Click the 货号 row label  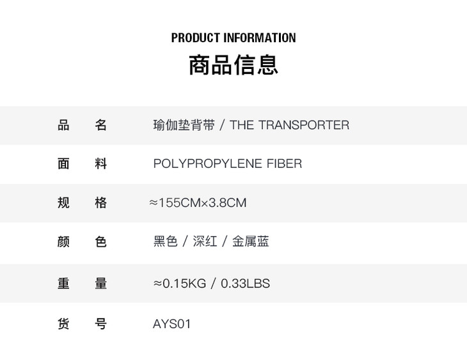tap(82, 324)
